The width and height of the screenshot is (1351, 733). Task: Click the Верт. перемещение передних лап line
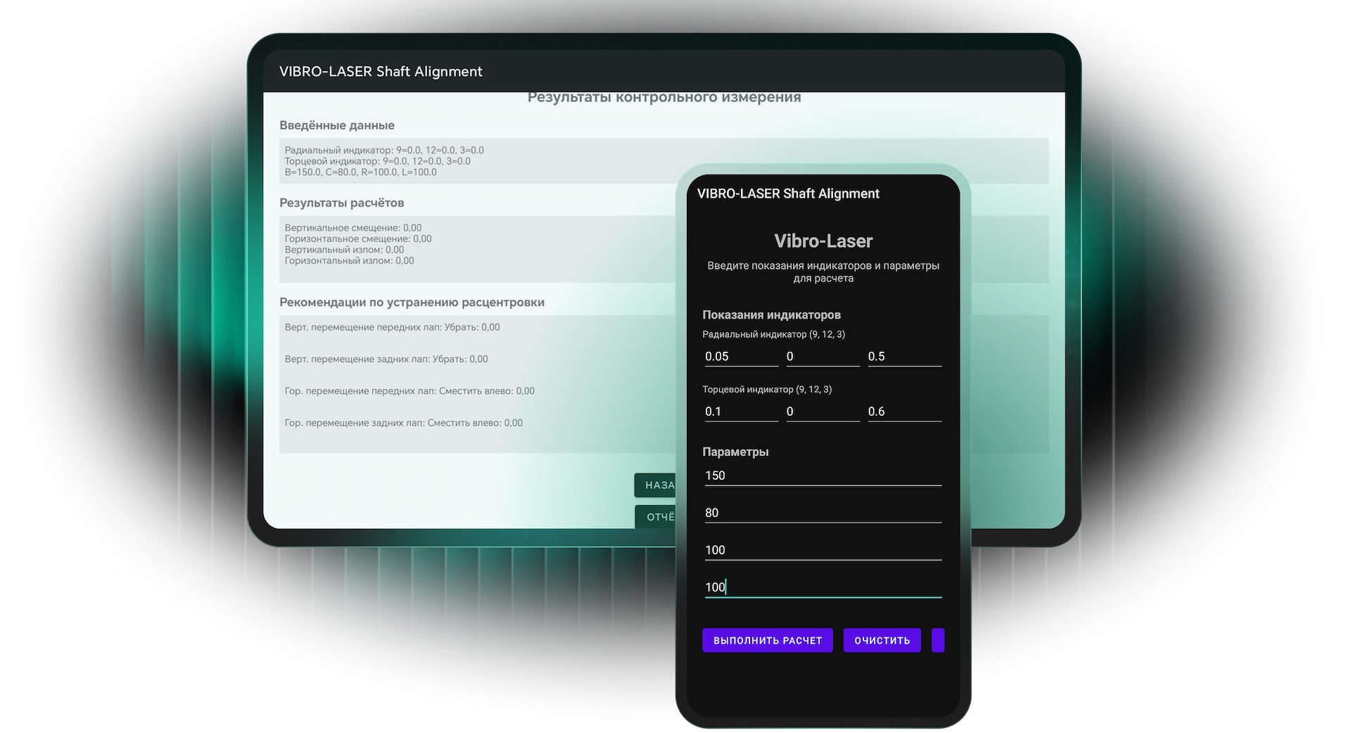(x=392, y=327)
